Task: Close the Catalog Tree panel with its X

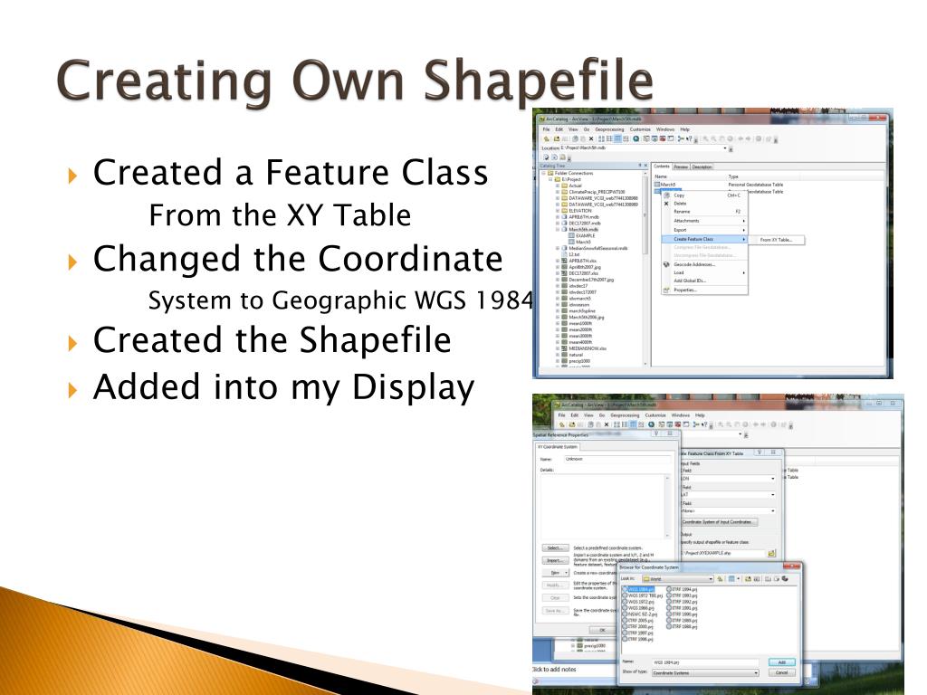Action: point(645,166)
